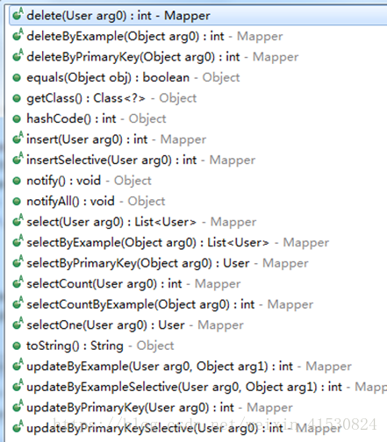The width and height of the screenshot is (387, 442).
Task: Choose selectCount(User arg0) : int
Action: (x=126, y=284)
